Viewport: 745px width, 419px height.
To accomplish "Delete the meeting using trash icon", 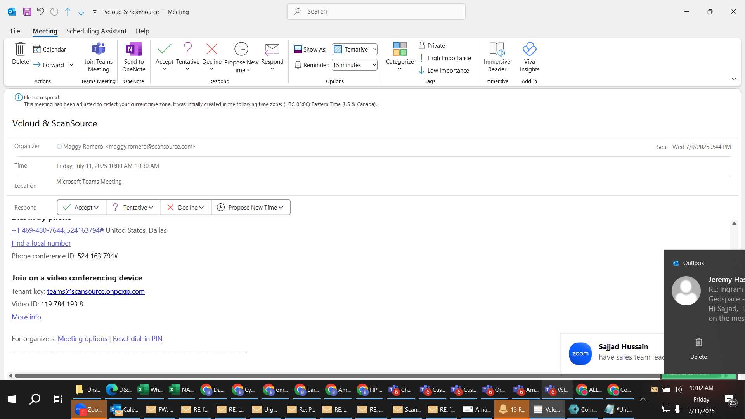I will click(x=20, y=54).
